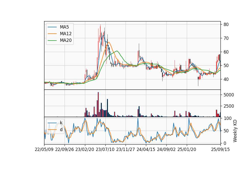The width and height of the screenshot is (245, 176).
Task: Click the 25/01/20 date axis label
Action: [x=187, y=149]
